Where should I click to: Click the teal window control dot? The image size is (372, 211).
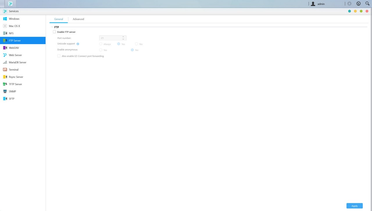coord(349,11)
